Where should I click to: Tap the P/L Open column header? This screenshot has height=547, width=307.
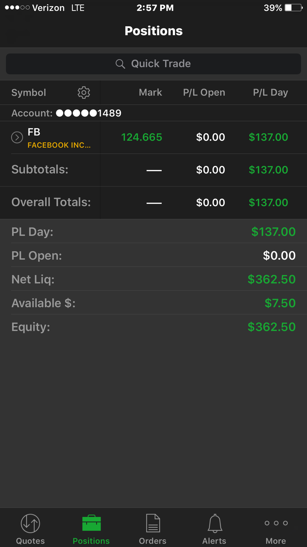point(204,92)
